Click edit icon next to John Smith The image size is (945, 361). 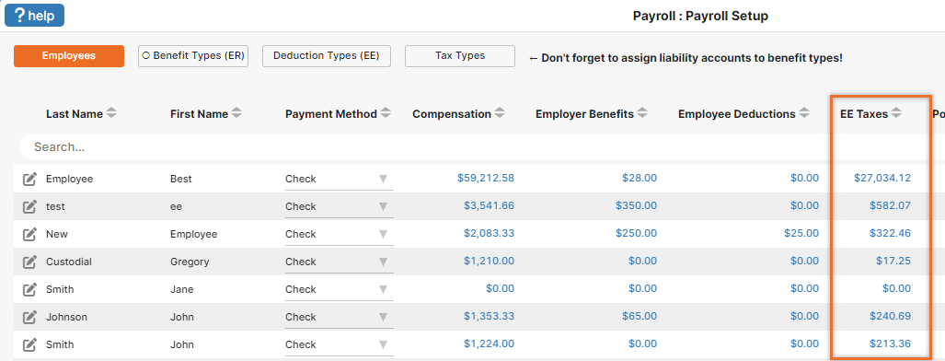29,344
